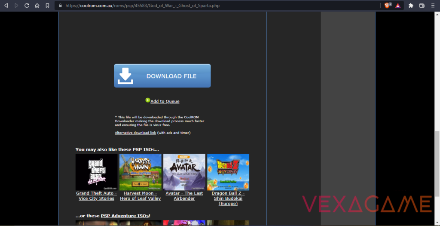This screenshot has width=440, height=226.
Task: Open the Alternative download link
Action: click(135, 133)
